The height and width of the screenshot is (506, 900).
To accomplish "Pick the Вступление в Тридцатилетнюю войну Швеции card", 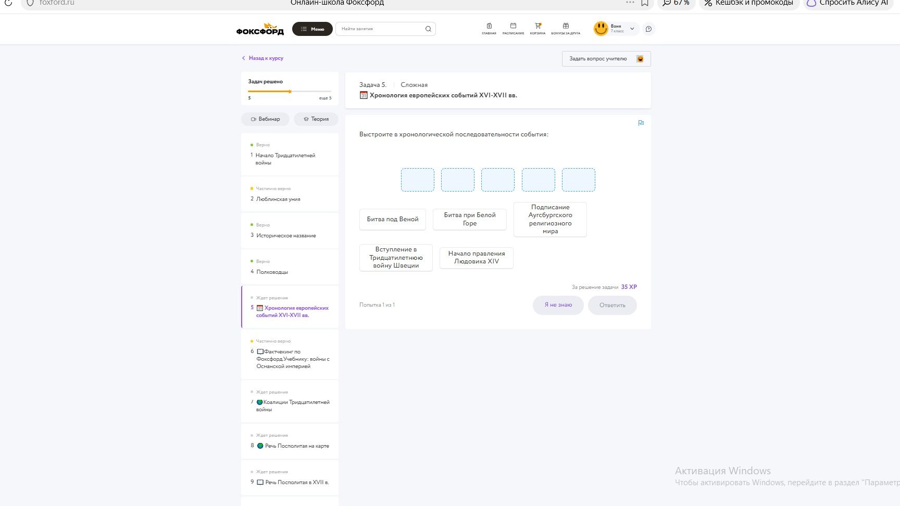I will tap(396, 258).
